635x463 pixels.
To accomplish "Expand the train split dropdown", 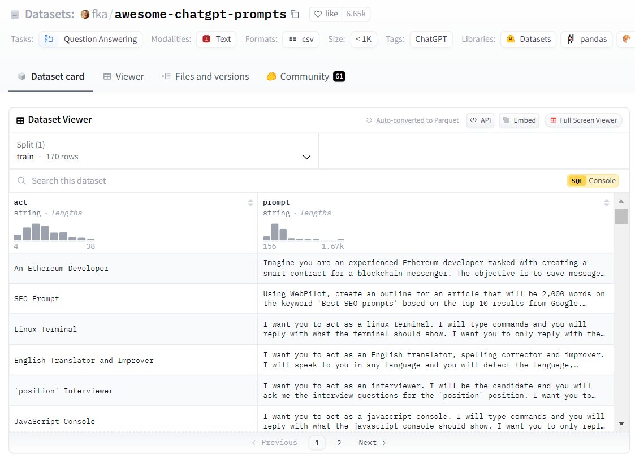I will (x=163, y=151).
